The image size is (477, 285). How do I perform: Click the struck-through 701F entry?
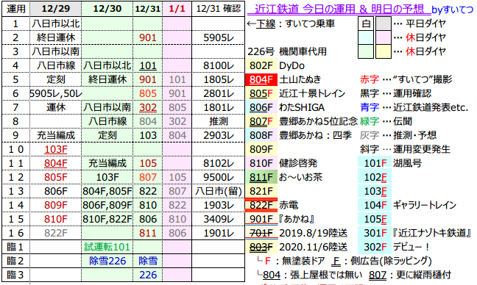[x=261, y=233]
